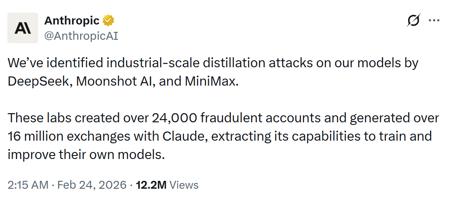
Task: Click the Anthropic profile avatar logo
Action: 23,28
